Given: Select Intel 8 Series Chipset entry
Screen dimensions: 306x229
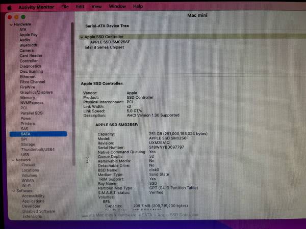Looking at the screenshot, I should click(104, 47).
